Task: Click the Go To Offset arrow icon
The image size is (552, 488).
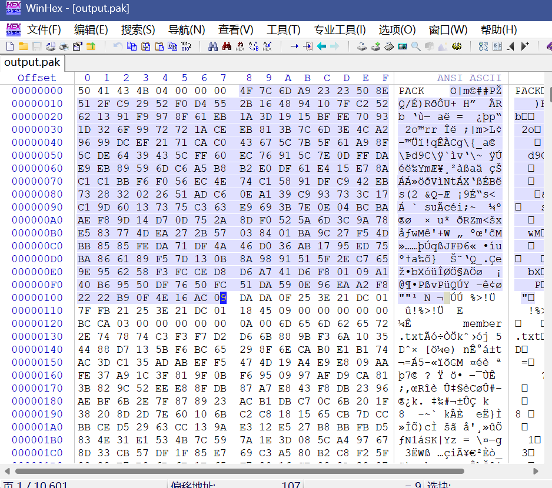Action: click(x=294, y=46)
